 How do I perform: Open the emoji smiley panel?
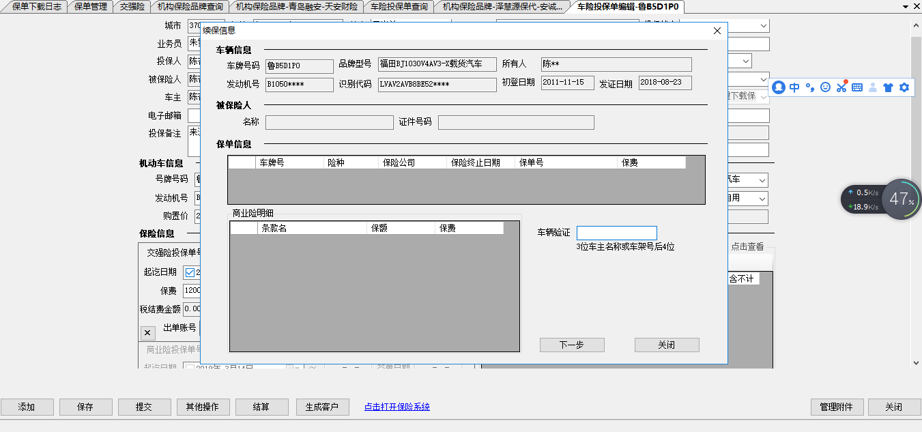825,87
